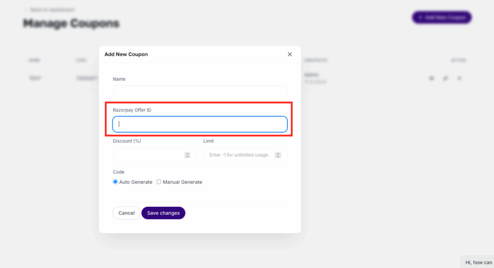Viewport: 494px width, 268px height.
Task: Edit the TEST coupon via pencil icon
Action: pyautogui.click(x=446, y=78)
